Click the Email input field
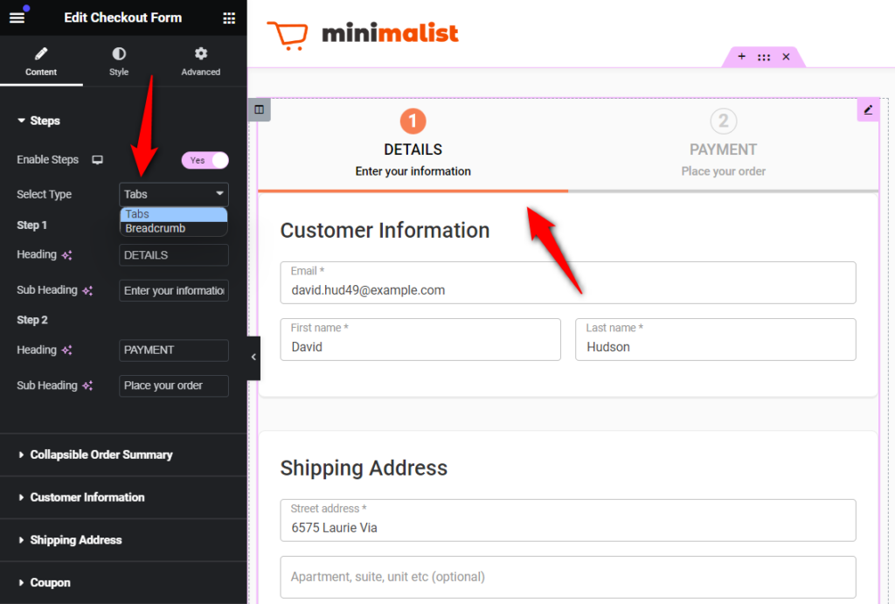895x604 pixels. click(566, 283)
